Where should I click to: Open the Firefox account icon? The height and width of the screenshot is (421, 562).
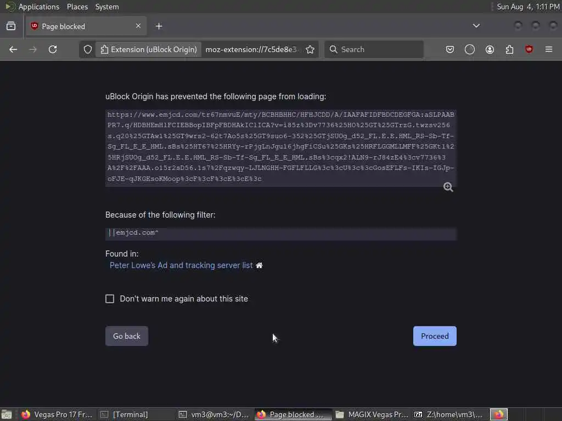[490, 49]
